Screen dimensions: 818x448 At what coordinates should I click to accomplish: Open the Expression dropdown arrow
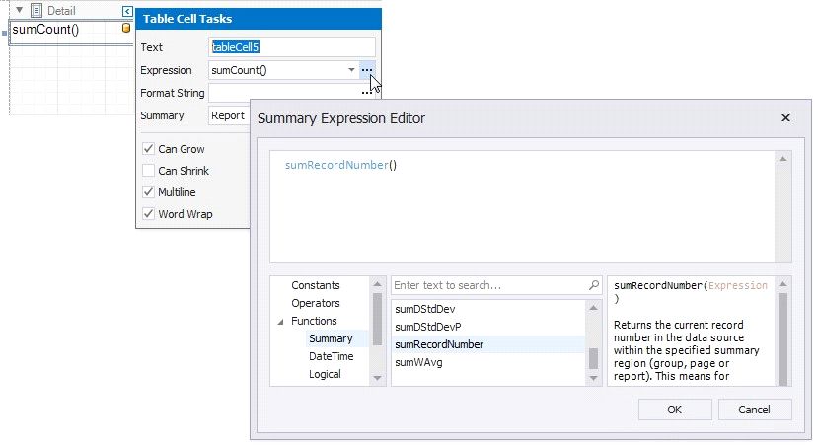[351, 70]
